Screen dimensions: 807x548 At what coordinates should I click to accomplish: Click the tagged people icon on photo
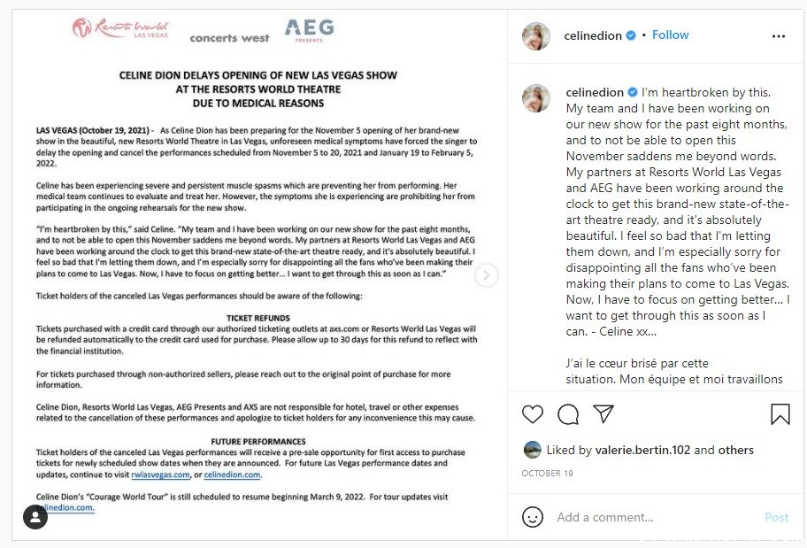click(x=35, y=517)
